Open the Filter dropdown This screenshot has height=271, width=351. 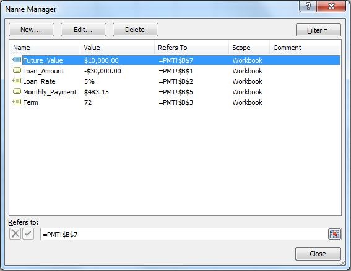[318, 30]
